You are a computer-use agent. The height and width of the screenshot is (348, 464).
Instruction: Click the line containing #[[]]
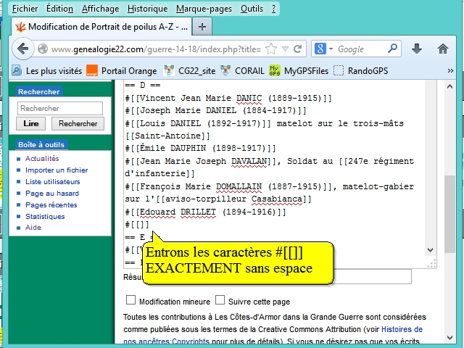click(137, 225)
